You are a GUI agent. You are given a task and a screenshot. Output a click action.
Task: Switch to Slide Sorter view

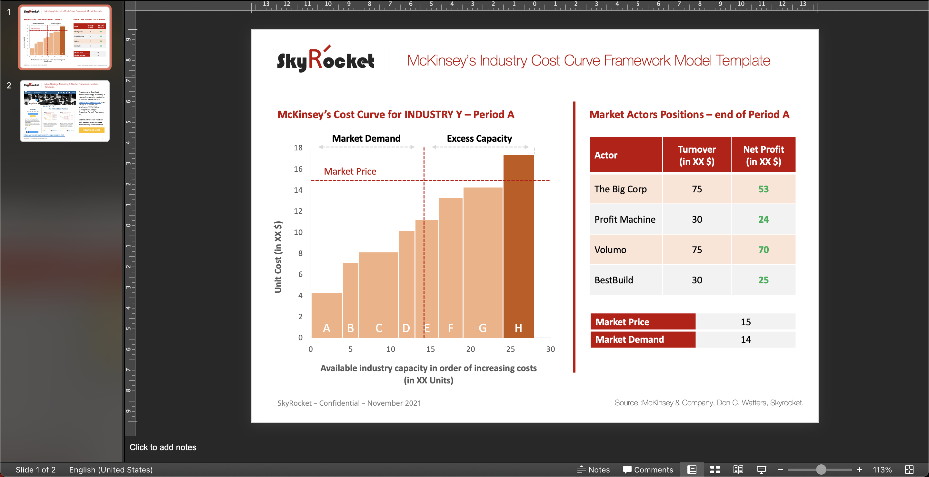pyautogui.click(x=715, y=470)
